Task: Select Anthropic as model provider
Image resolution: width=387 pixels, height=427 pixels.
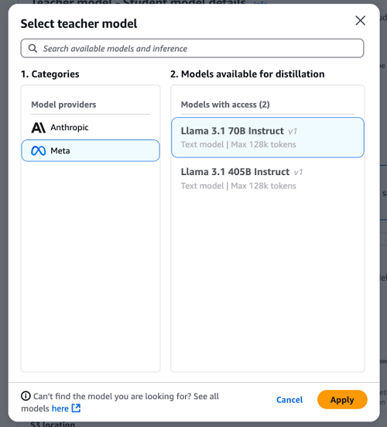Action: (x=91, y=127)
